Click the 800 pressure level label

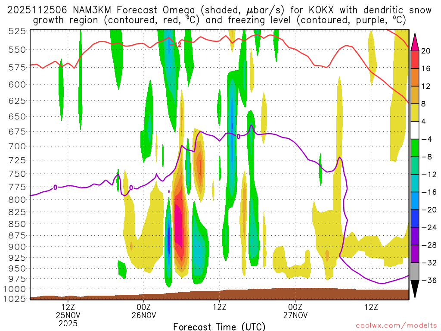[17, 200]
